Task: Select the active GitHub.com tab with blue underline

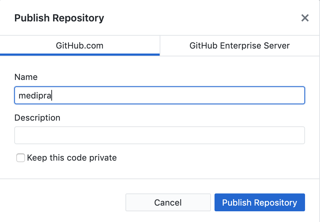Action: (x=79, y=46)
